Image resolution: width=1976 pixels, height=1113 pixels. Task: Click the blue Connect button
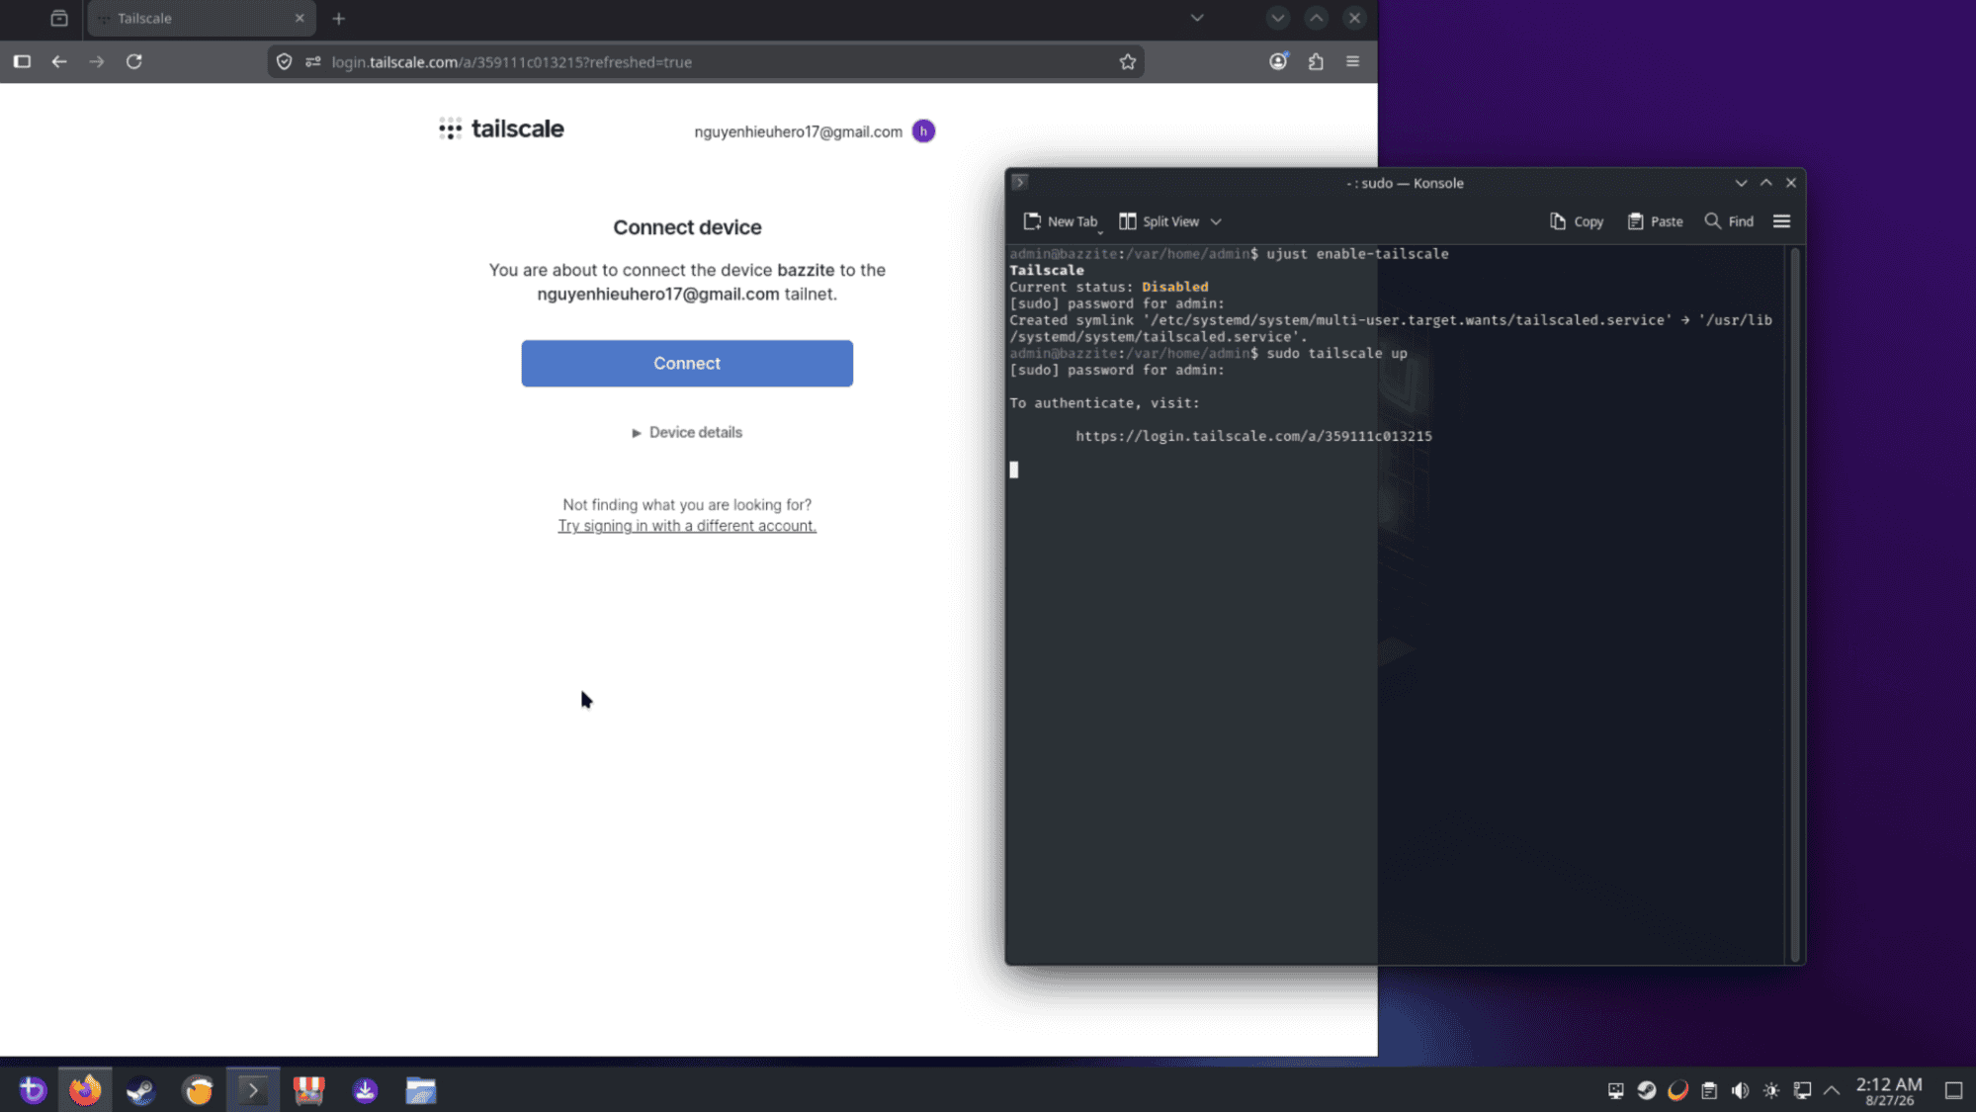click(687, 363)
